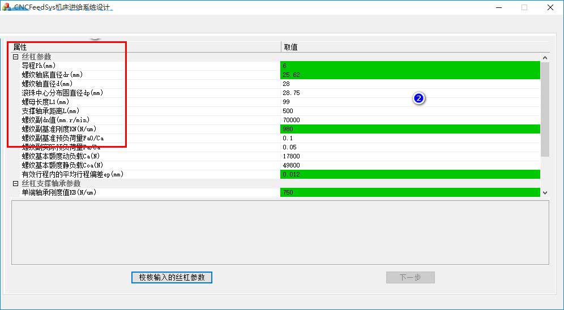Viewport: 564px width, 310px height.
Task: Click the disabled 下一步 button
Action: click(x=411, y=277)
